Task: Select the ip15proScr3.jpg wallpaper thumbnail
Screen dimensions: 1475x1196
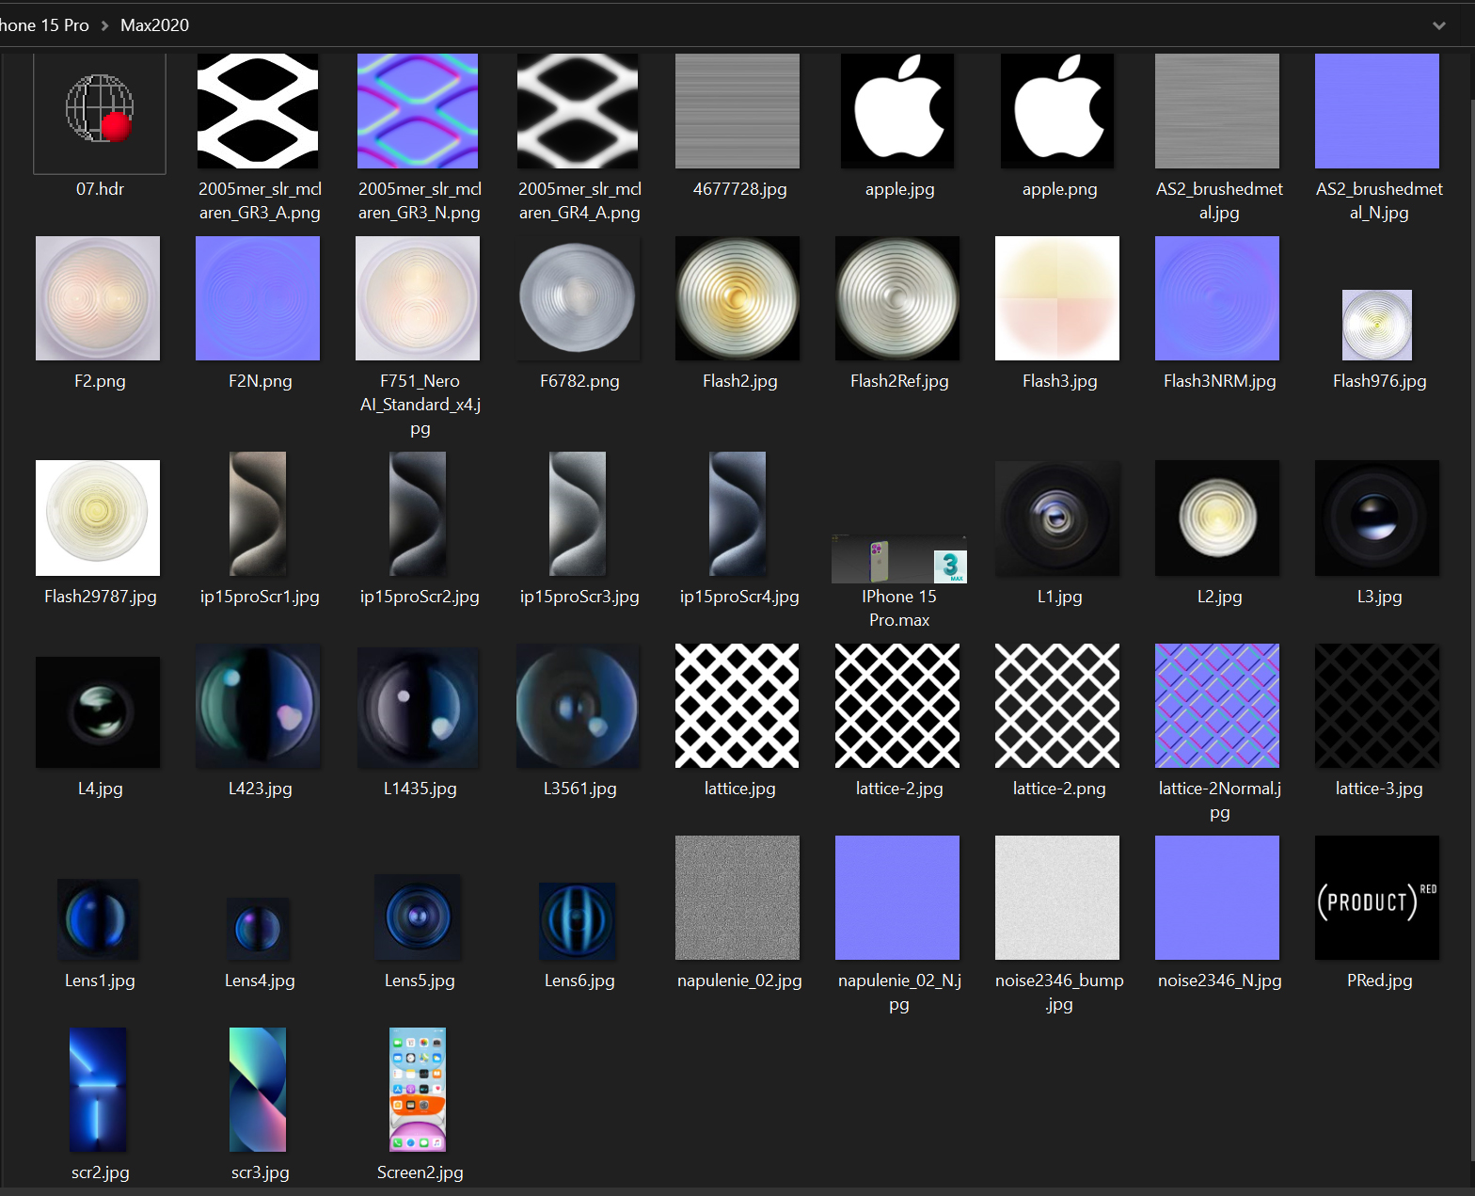Action: click(x=578, y=514)
